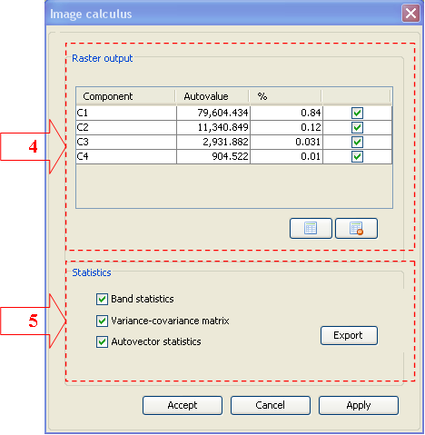Select the C1 row name cell
425x435 pixels.
(x=126, y=113)
